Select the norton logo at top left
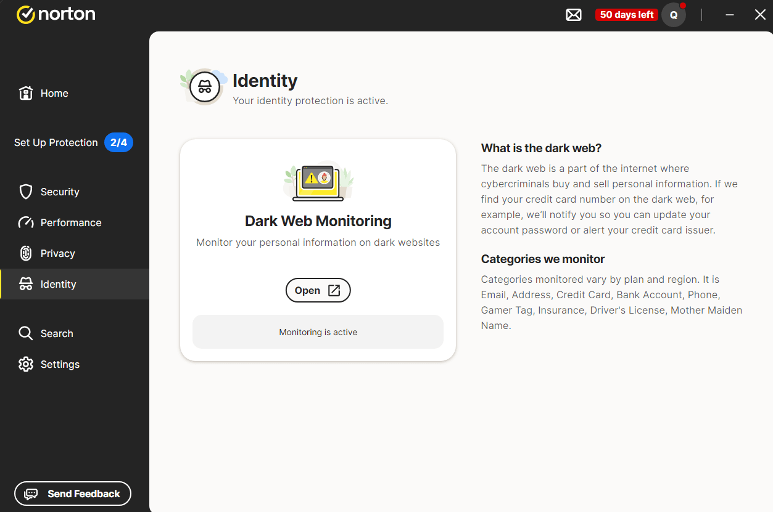Image resolution: width=773 pixels, height=512 pixels. point(56,14)
